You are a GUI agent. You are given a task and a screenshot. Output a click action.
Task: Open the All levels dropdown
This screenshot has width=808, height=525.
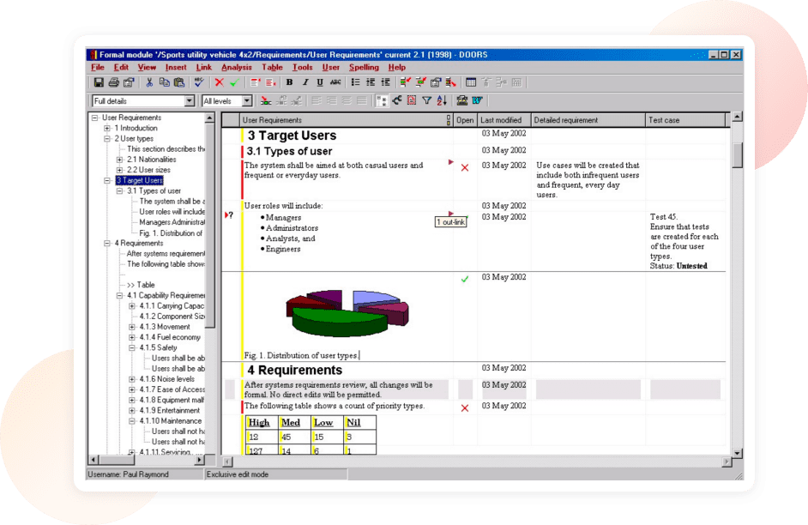(x=247, y=101)
